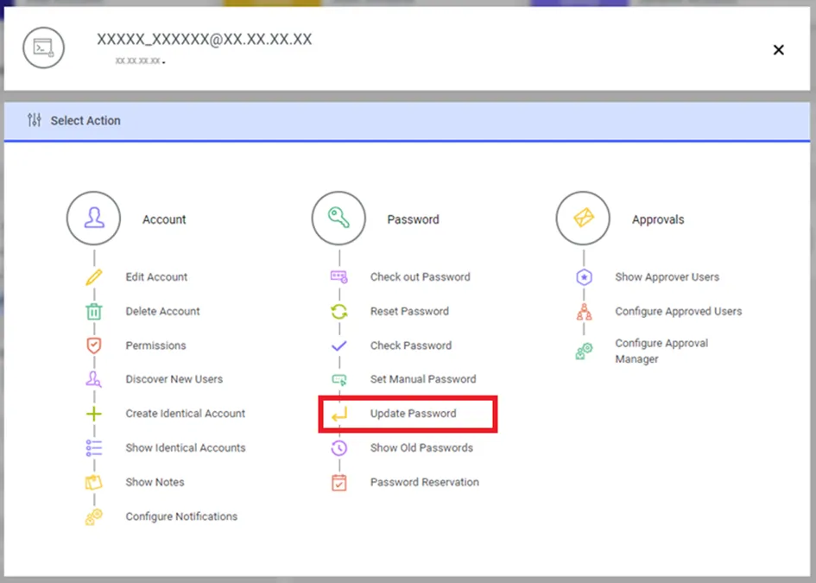The width and height of the screenshot is (816, 583).
Task: Click the terminal account icon in header
Action: pos(44,48)
